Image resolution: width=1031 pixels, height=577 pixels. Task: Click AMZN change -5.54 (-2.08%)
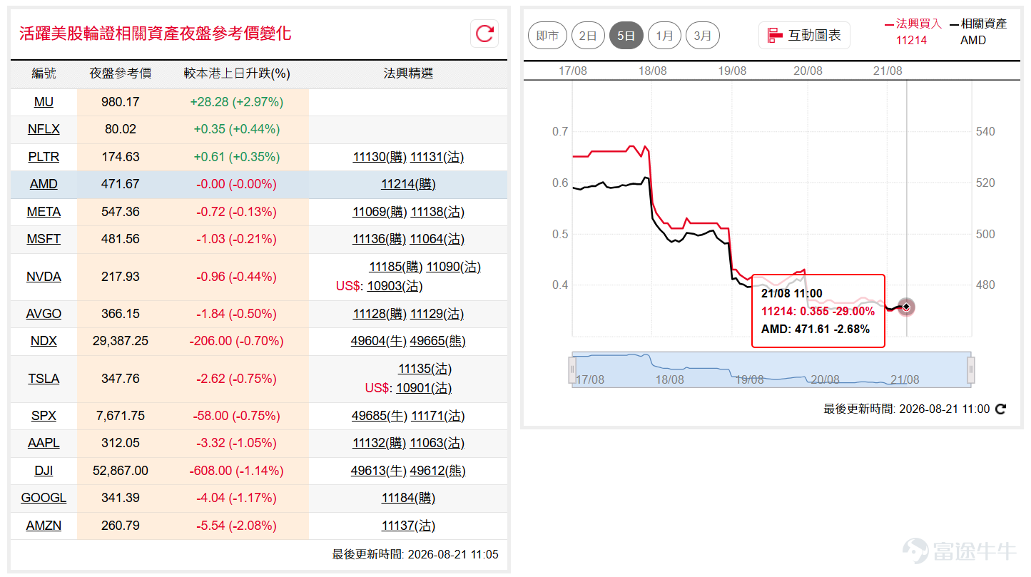(236, 526)
